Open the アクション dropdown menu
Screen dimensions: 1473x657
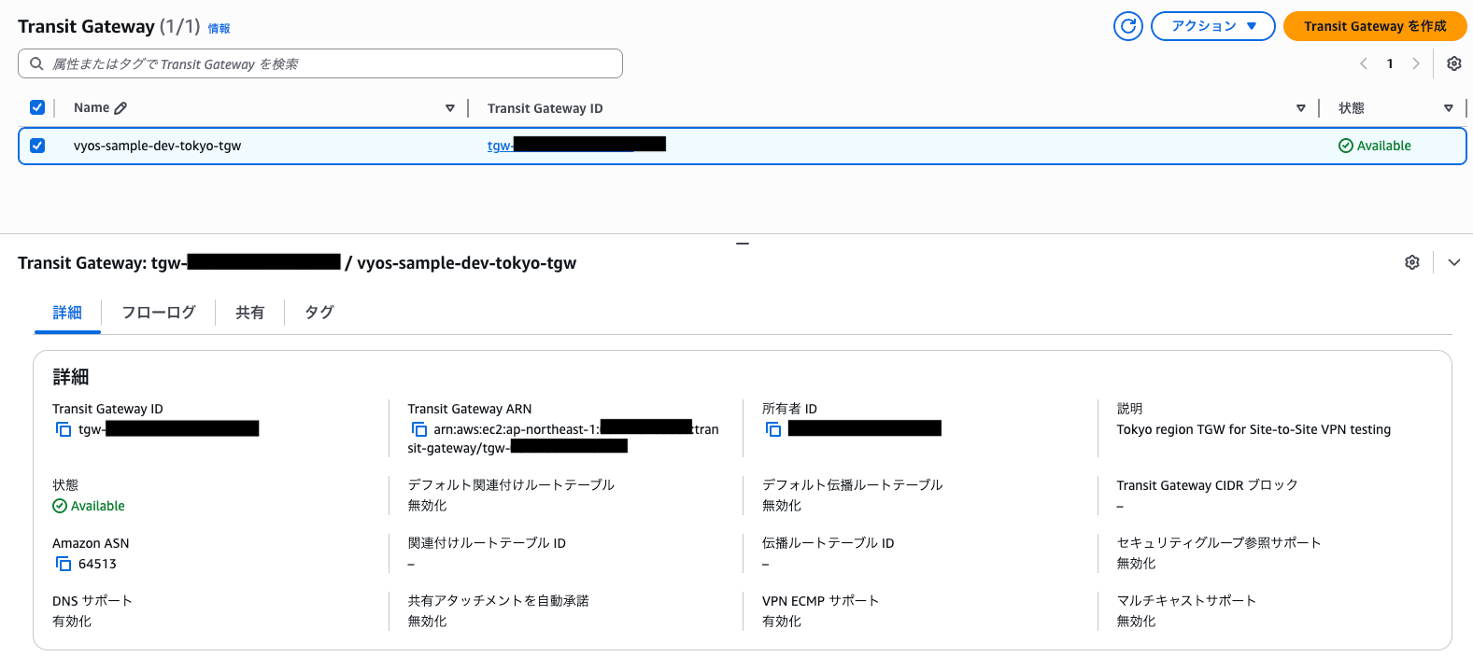click(1212, 26)
